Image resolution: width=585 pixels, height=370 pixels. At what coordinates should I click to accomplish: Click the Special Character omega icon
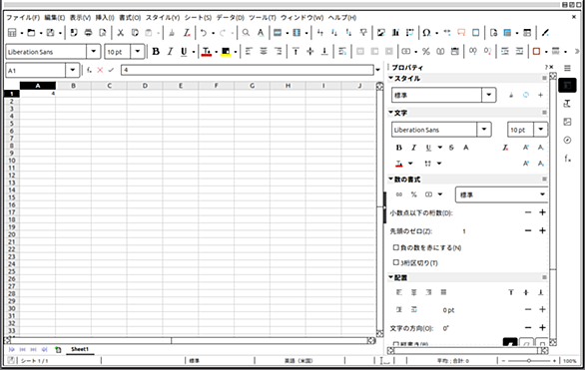click(426, 33)
